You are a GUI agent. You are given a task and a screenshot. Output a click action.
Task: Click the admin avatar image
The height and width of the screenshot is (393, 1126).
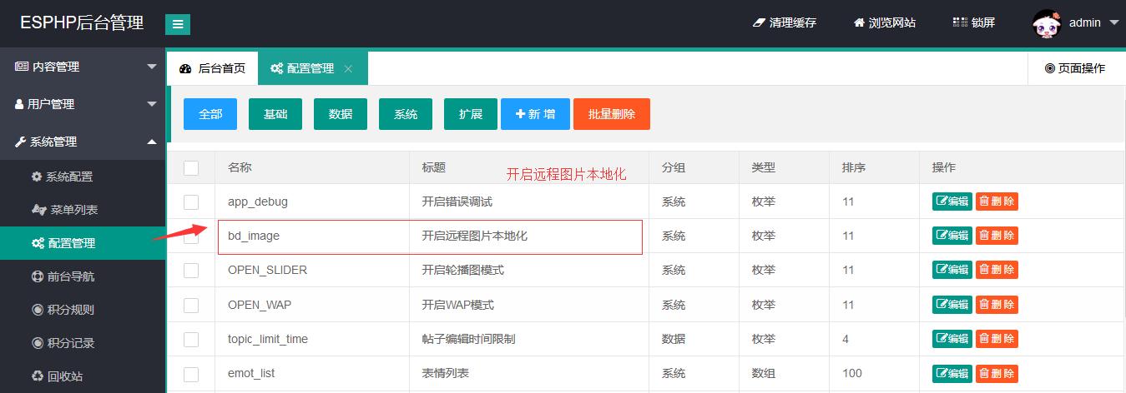(1047, 23)
